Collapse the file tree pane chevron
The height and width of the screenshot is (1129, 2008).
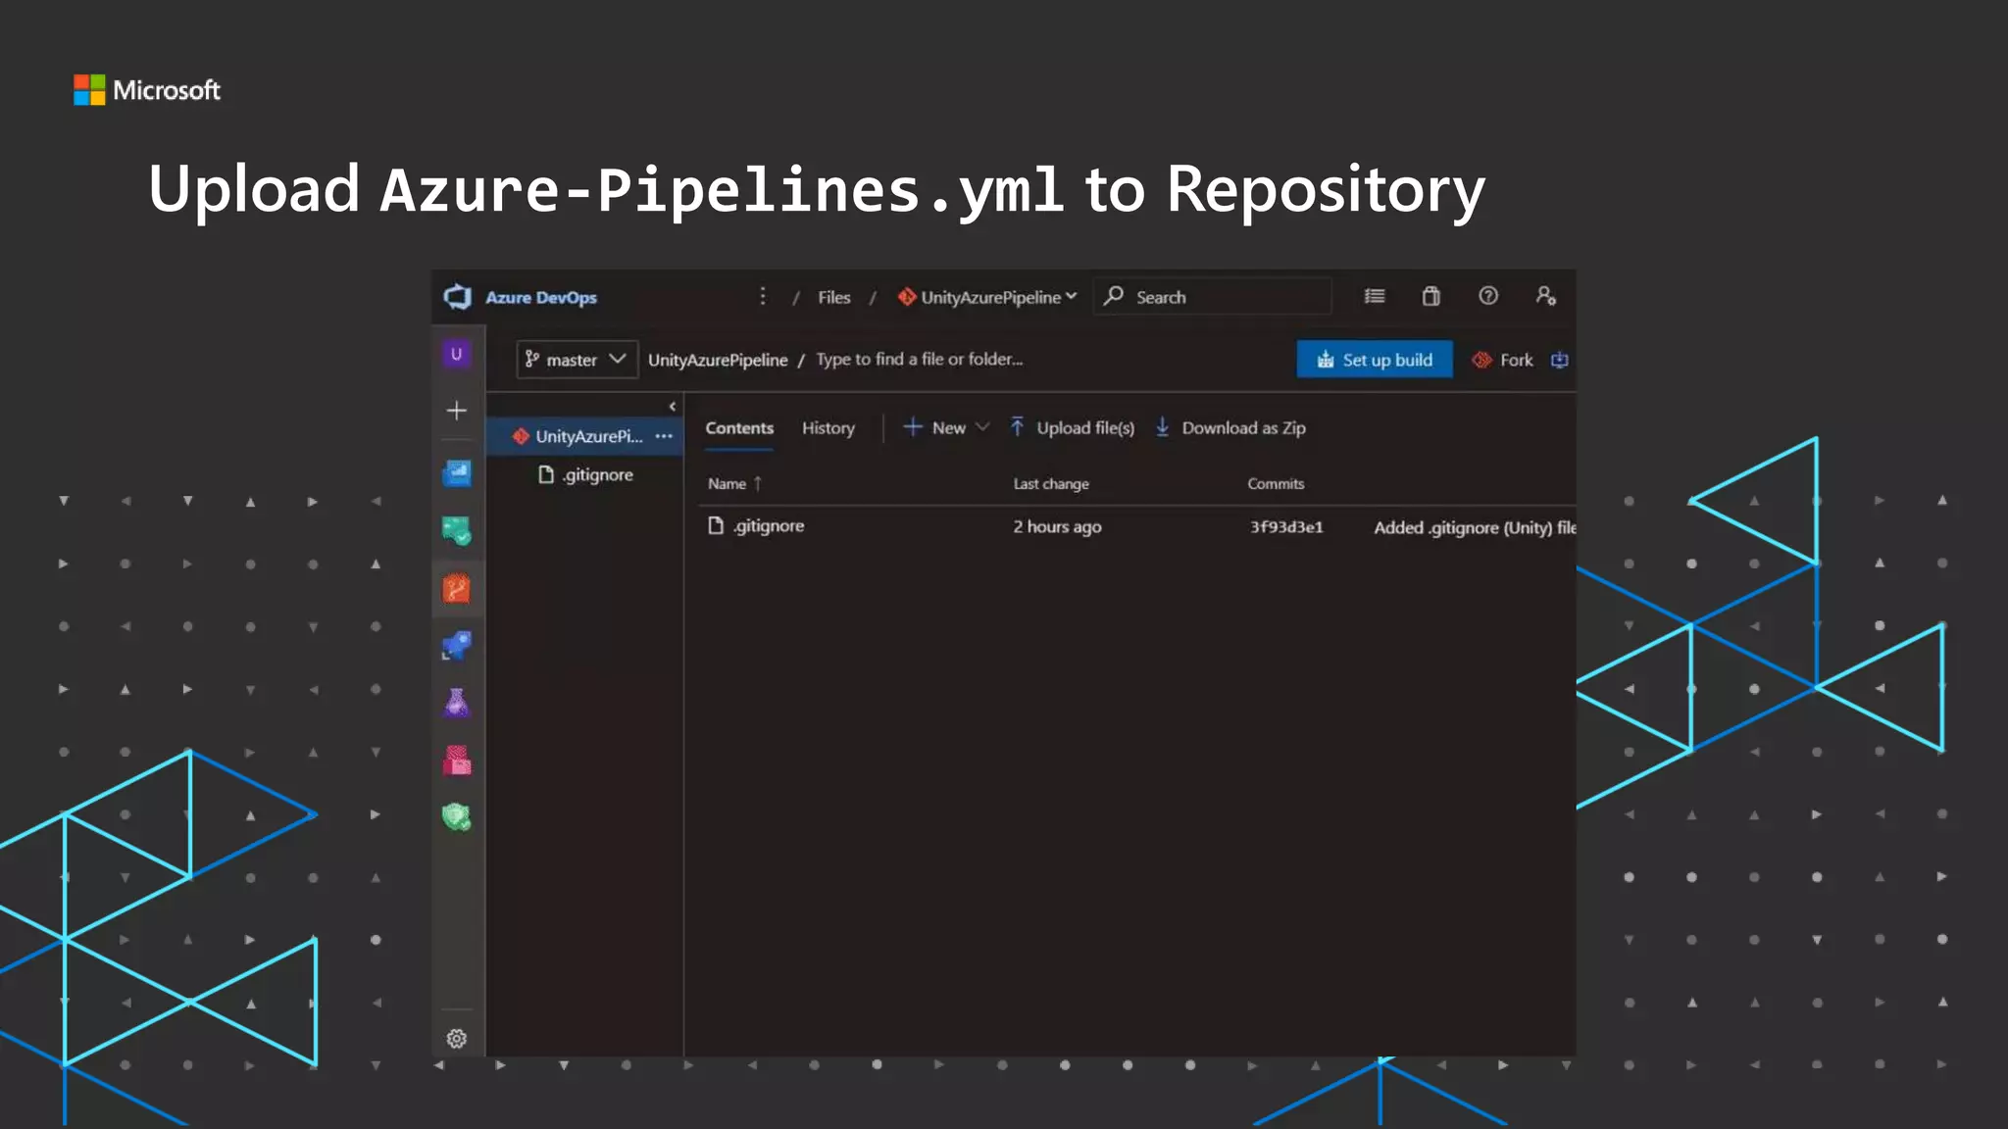click(673, 407)
